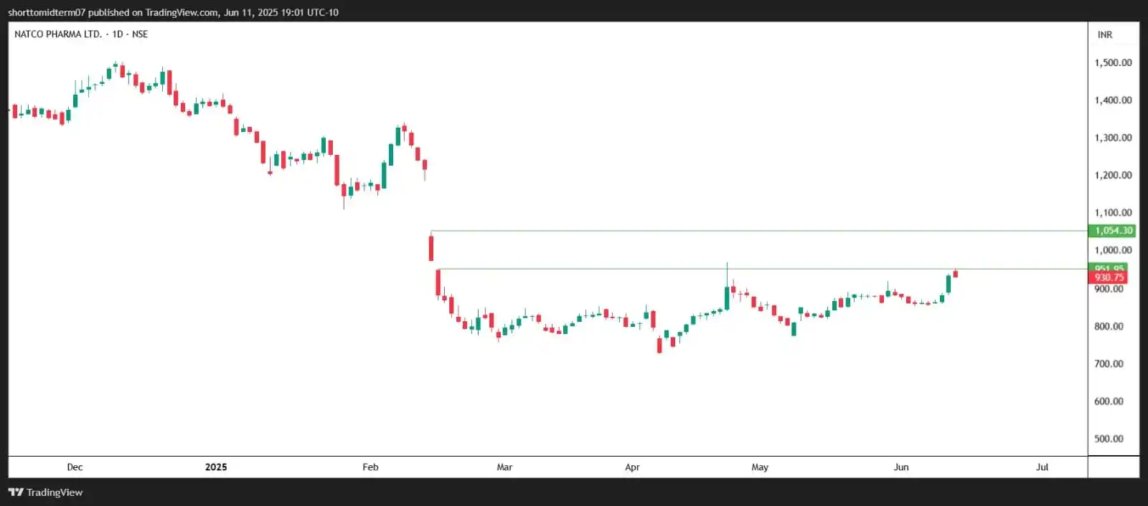The height and width of the screenshot is (506, 1148).
Task: Click the INR currency label
Action: 1105,34
